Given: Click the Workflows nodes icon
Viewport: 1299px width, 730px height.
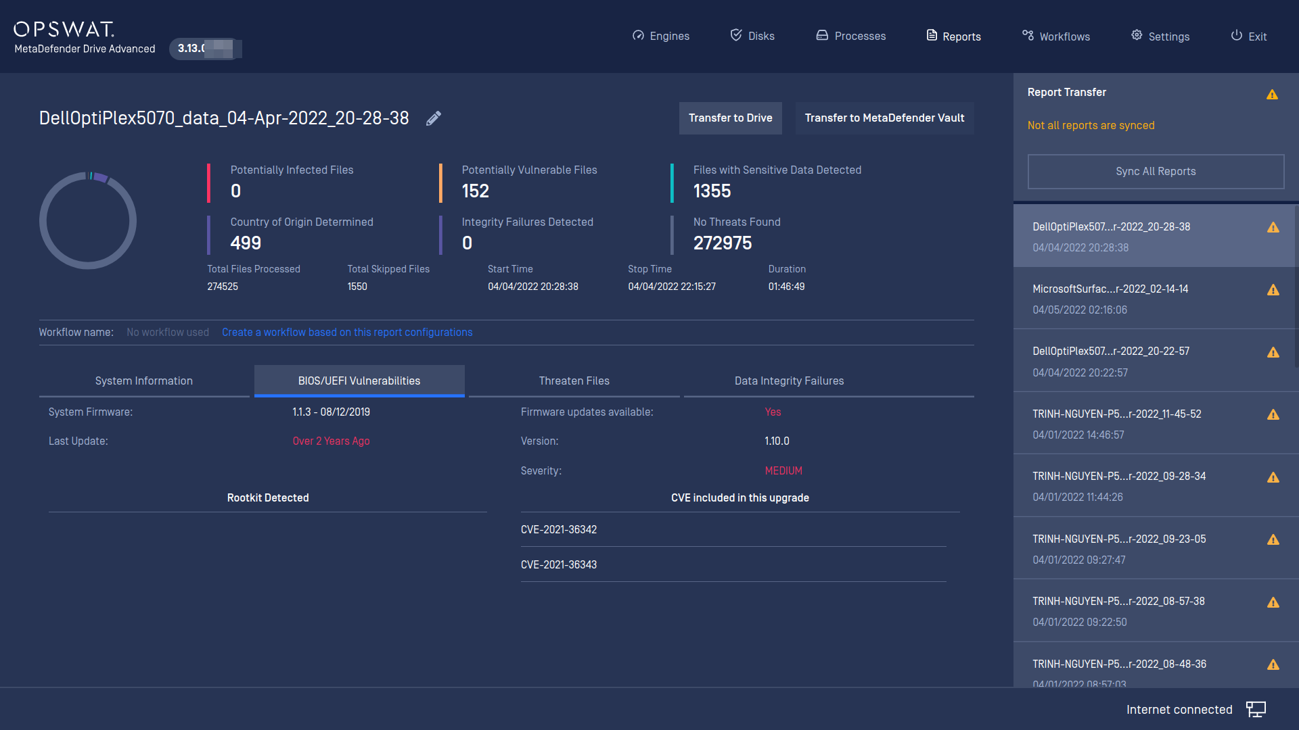Looking at the screenshot, I should pos(1028,35).
